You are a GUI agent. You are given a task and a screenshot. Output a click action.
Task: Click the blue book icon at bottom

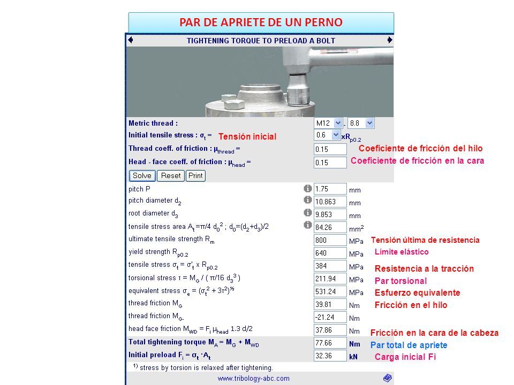[387, 378]
